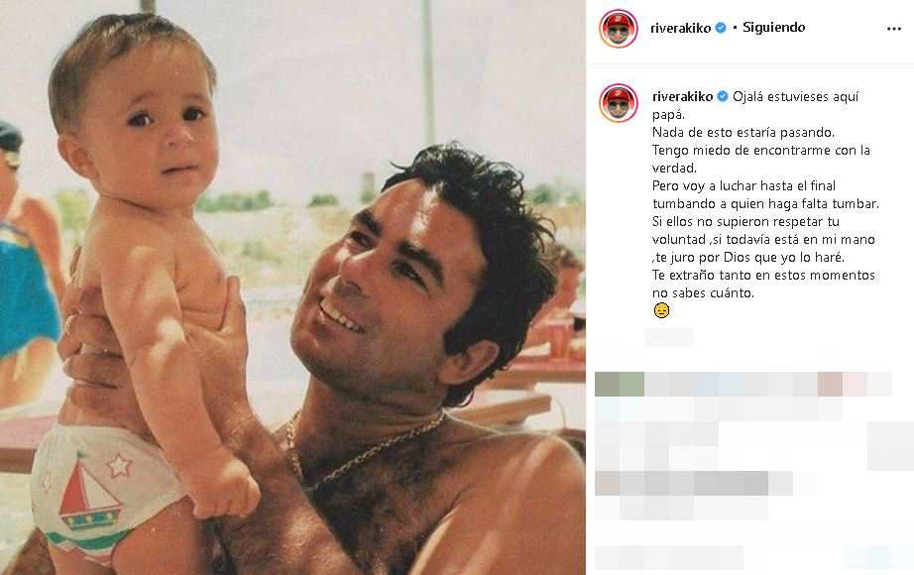Click the blurred timestamp below the emoji
The image size is (914, 575).
tap(669, 337)
